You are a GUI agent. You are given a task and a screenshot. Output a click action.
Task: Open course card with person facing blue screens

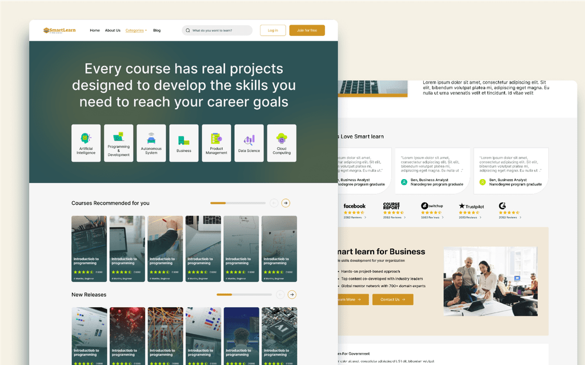click(242, 336)
